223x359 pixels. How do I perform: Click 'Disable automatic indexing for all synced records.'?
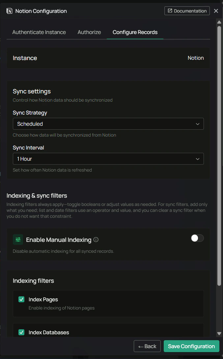63,251
